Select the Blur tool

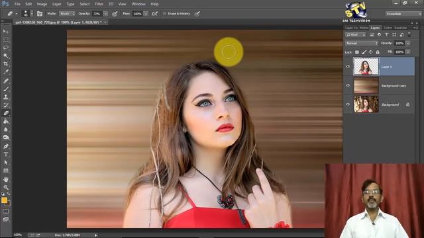click(6, 130)
